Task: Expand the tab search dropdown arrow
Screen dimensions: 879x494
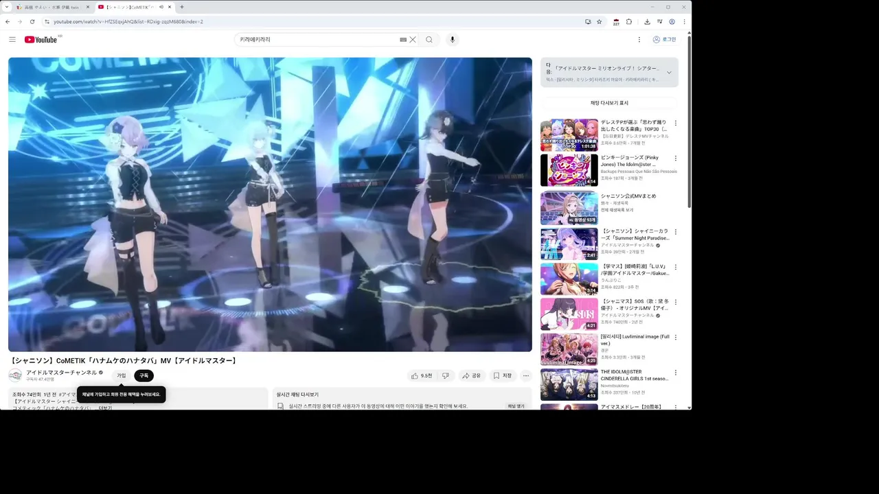Action: point(7,7)
